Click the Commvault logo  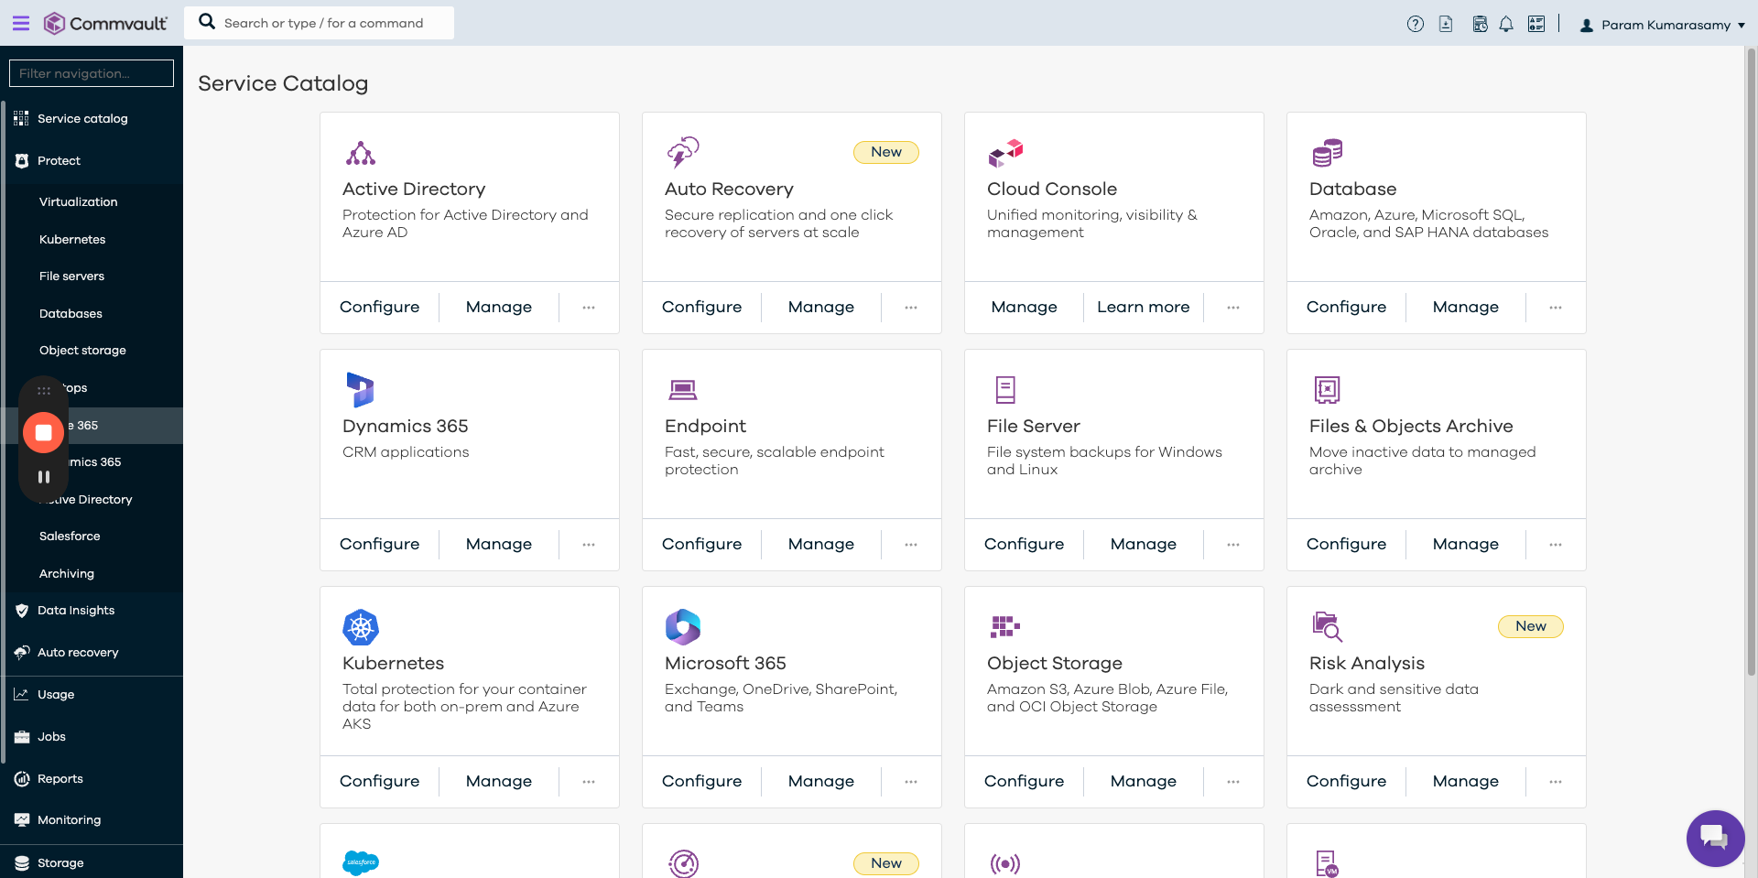click(106, 24)
